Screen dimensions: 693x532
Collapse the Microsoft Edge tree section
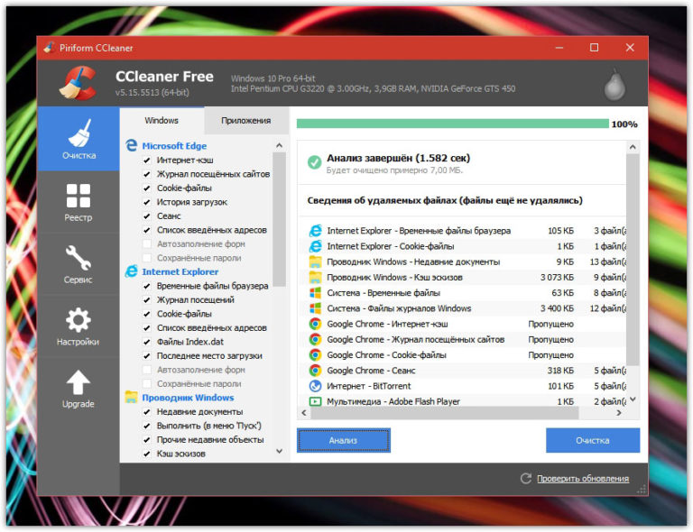(x=175, y=145)
